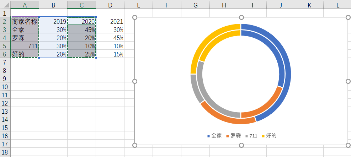This screenshot has height=157, width=351.
Task: Click the 好的 legend entry in chart
Action: [269, 136]
